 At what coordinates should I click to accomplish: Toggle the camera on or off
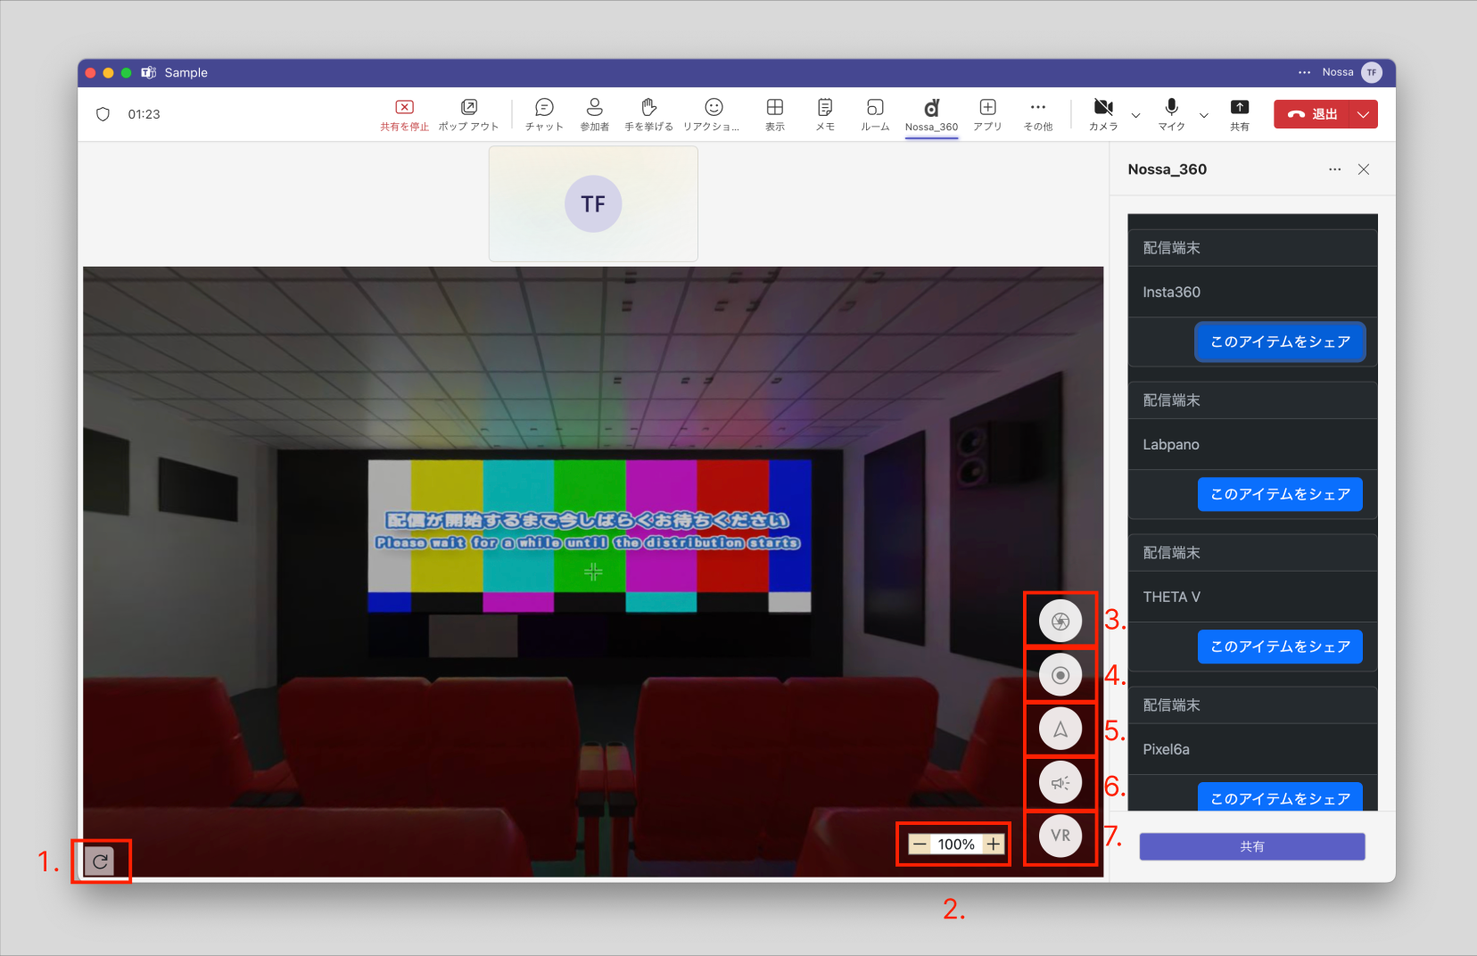point(1103,114)
